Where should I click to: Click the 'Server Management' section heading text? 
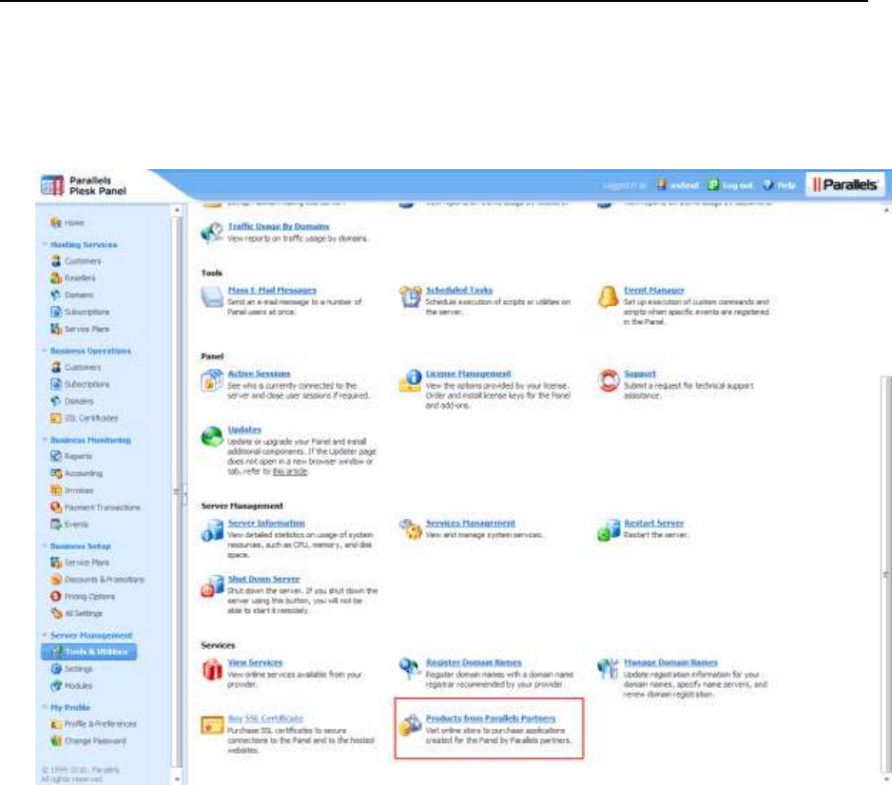click(242, 506)
